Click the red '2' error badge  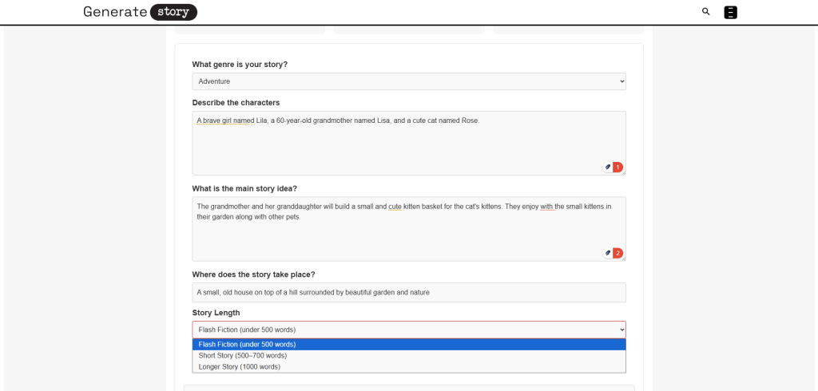point(617,253)
